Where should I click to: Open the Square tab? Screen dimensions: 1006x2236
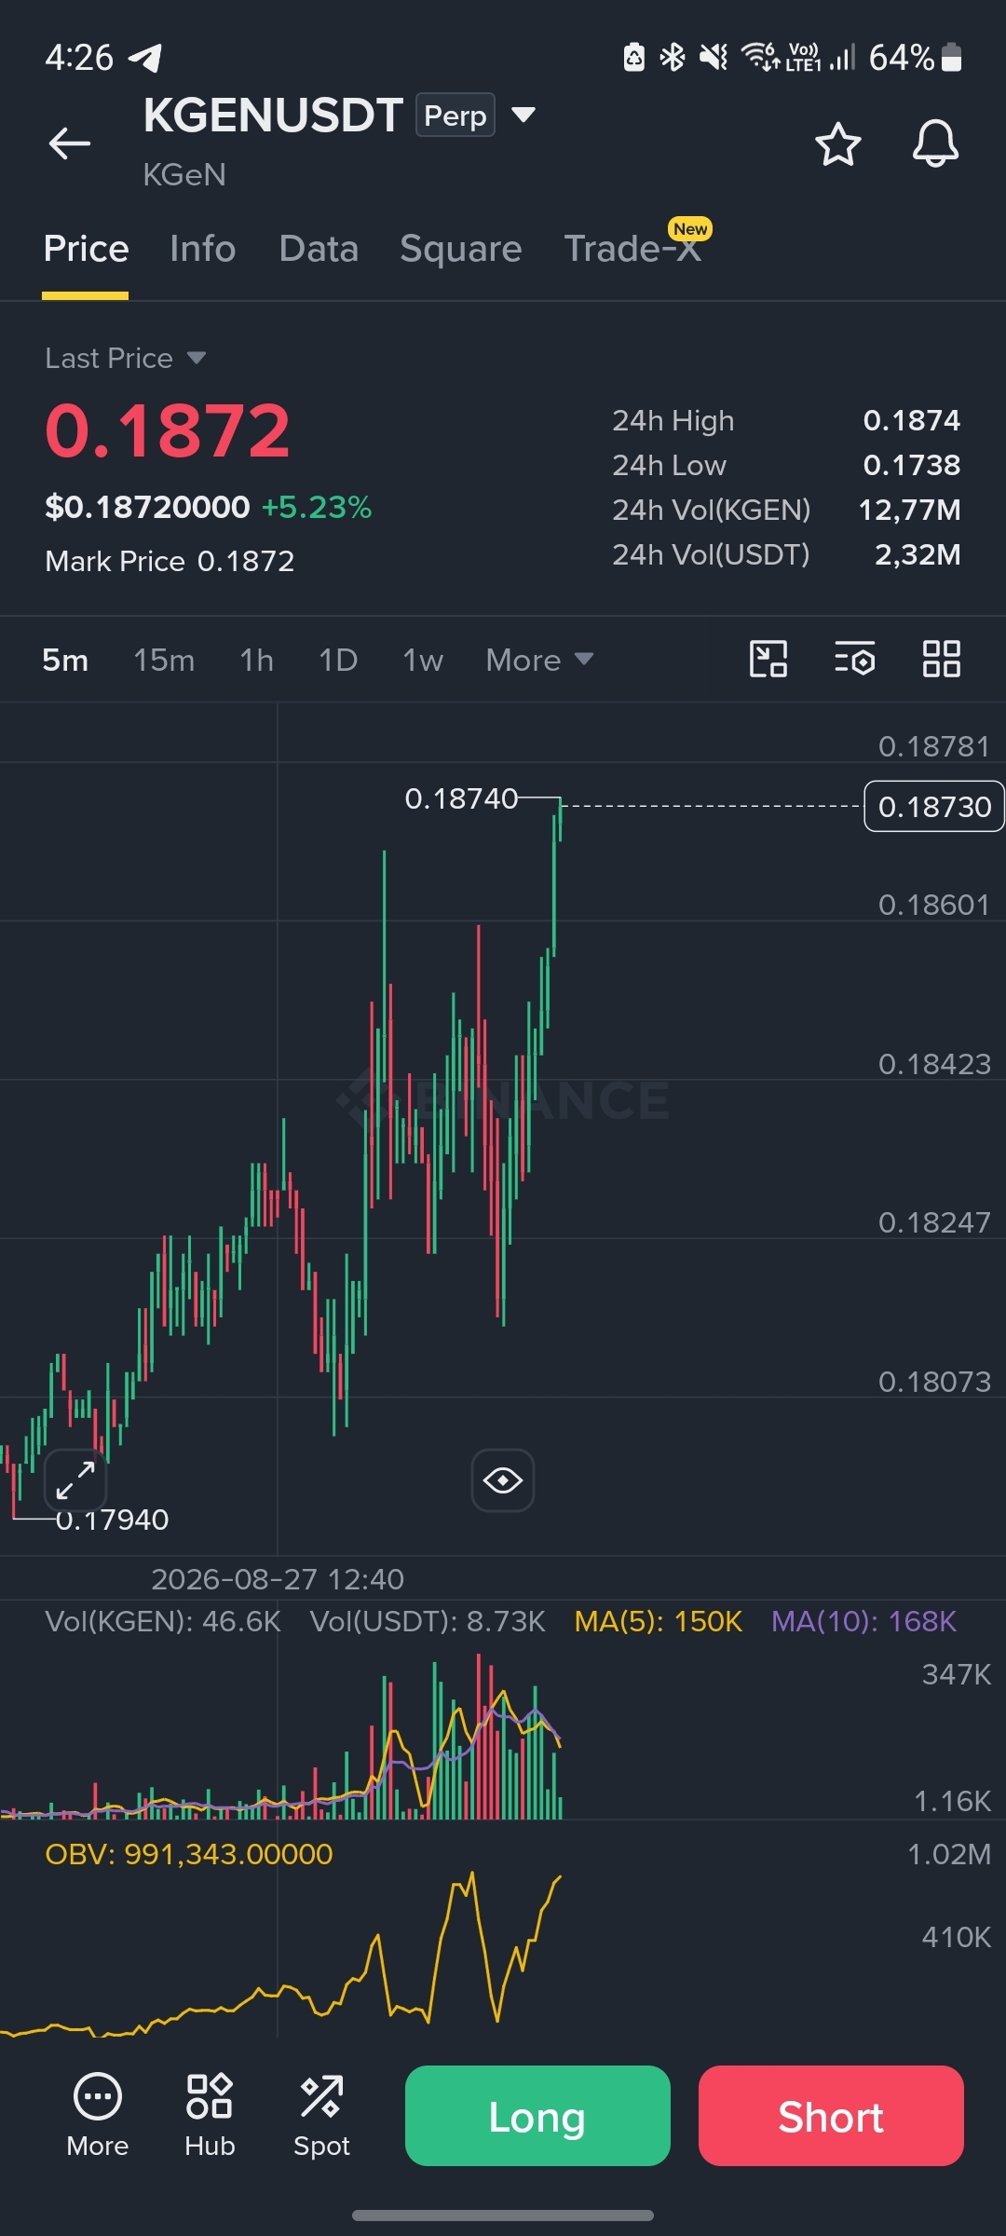coord(460,249)
